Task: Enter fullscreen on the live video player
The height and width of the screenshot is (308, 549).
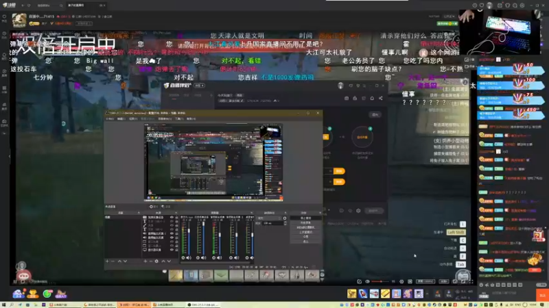Action: coord(471,281)
